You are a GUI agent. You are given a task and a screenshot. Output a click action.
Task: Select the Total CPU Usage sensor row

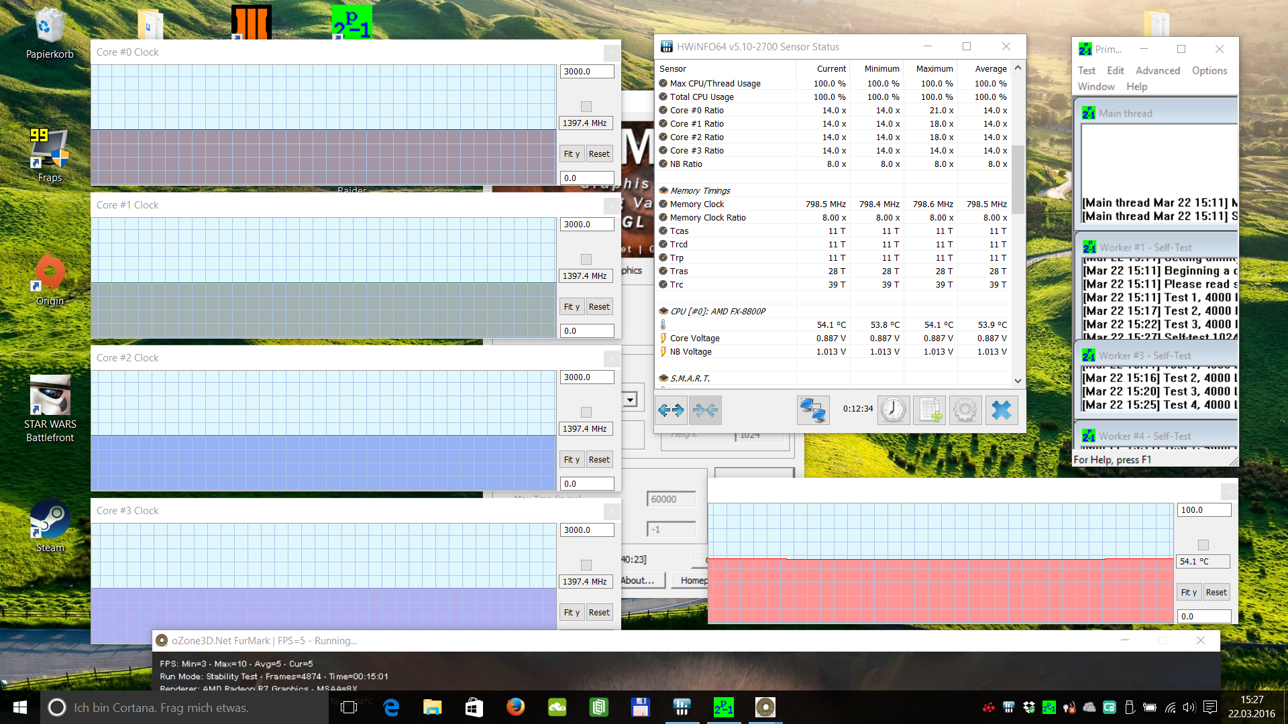coord(833,97)
